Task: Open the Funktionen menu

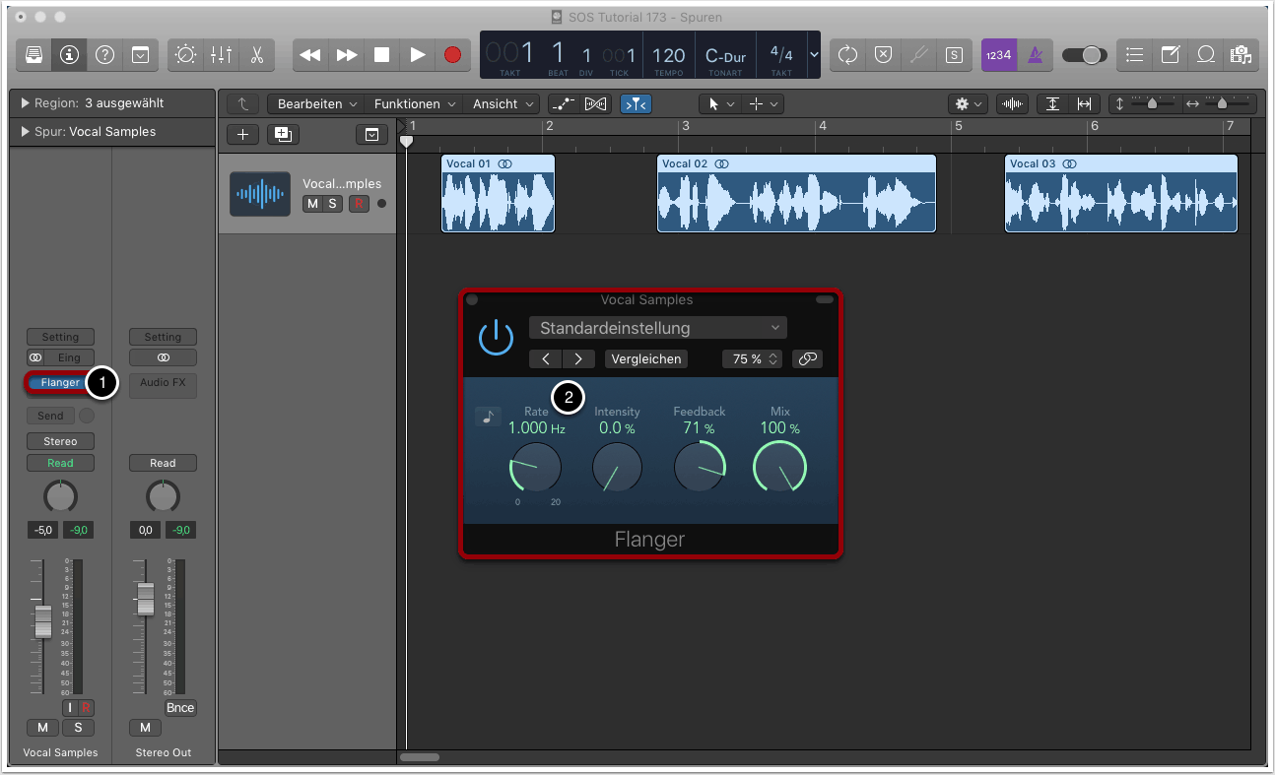Action: 414,103
